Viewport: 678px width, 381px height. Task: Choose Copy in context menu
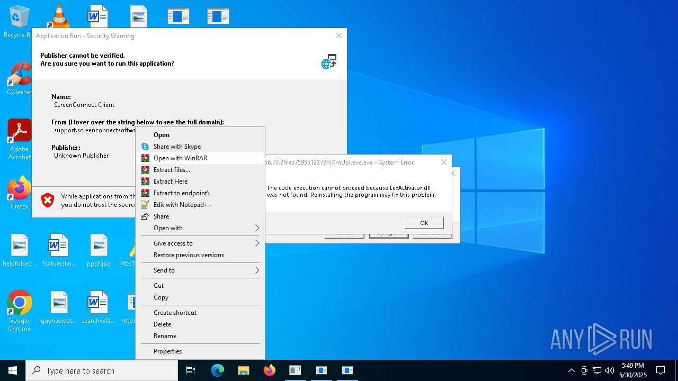coord(200,297)
